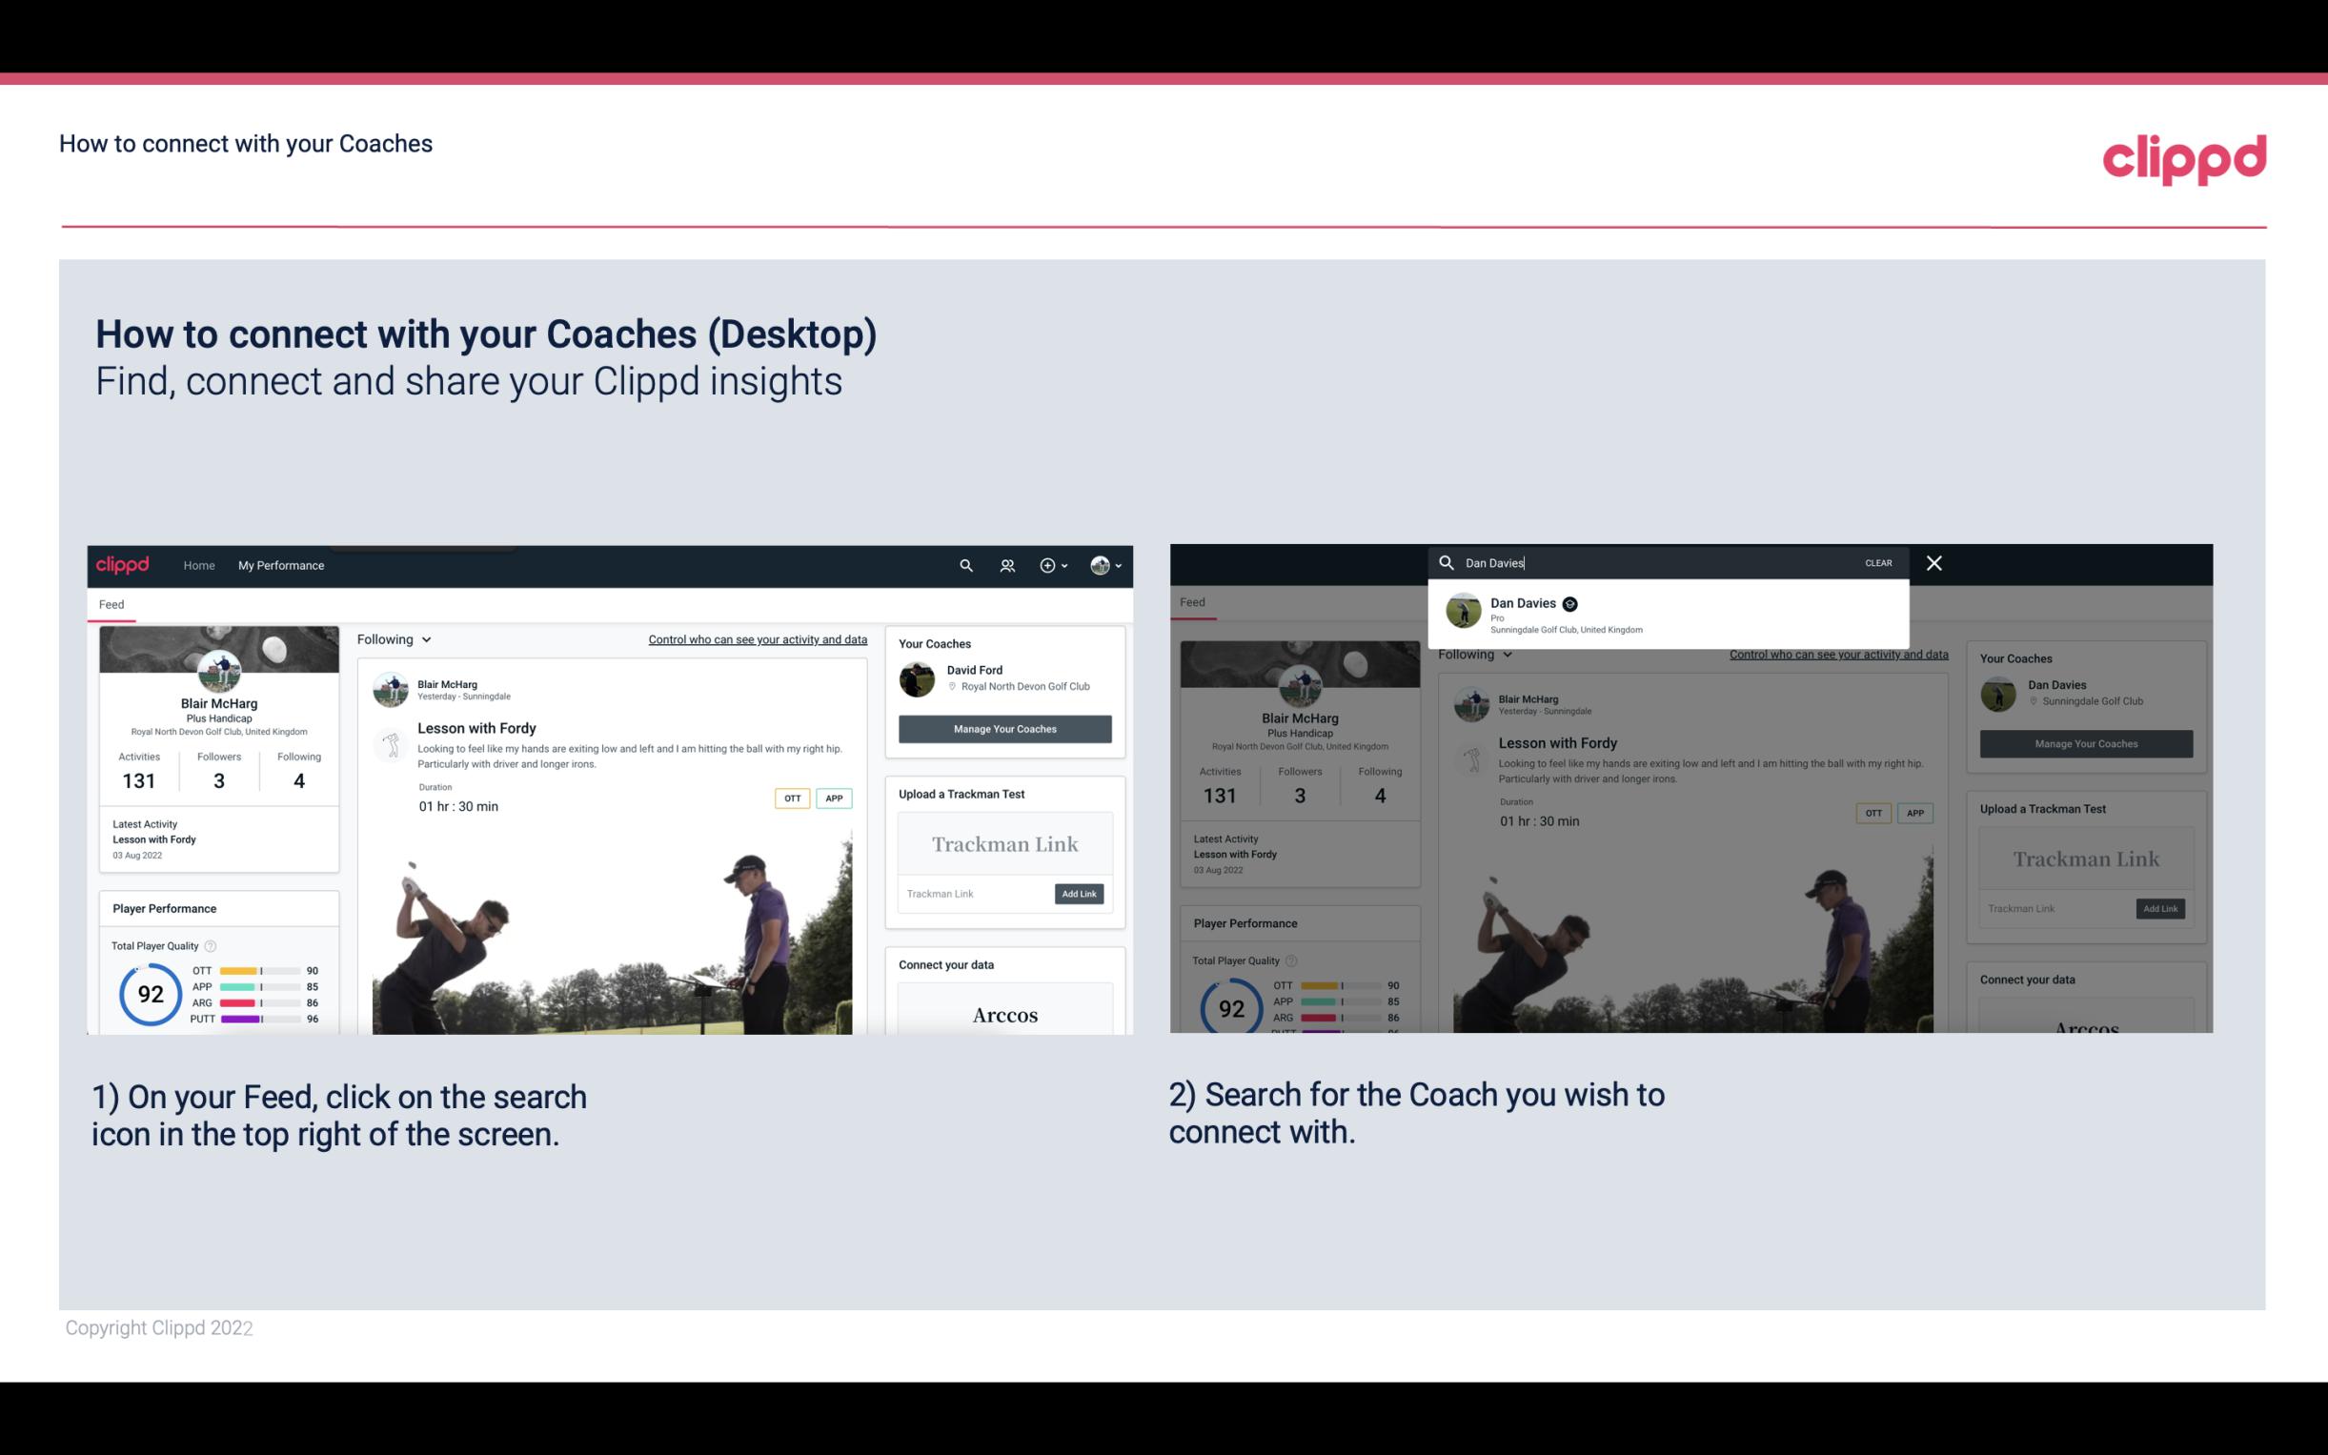Screen dimensions: 2328x1455
Task: Click the clear search icon on right
Action: click(x=1880, y=560)
